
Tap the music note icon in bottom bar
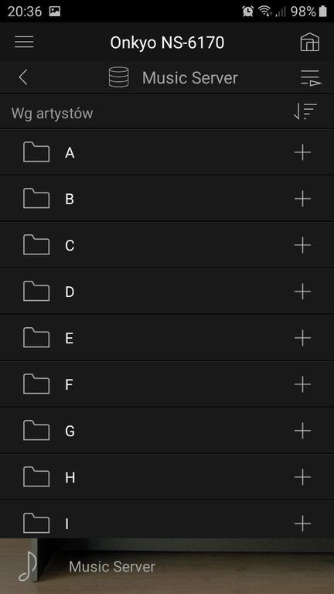(27, 566)
